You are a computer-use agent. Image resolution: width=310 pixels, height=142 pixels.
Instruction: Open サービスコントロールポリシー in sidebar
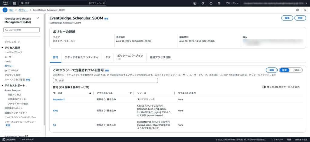(x=20, y=117)
